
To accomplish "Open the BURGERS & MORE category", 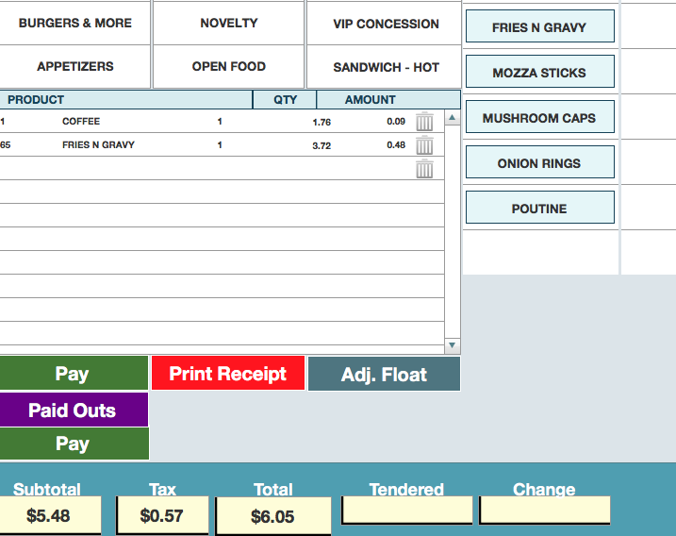I will pyautogui.click(x=75, y=23).
